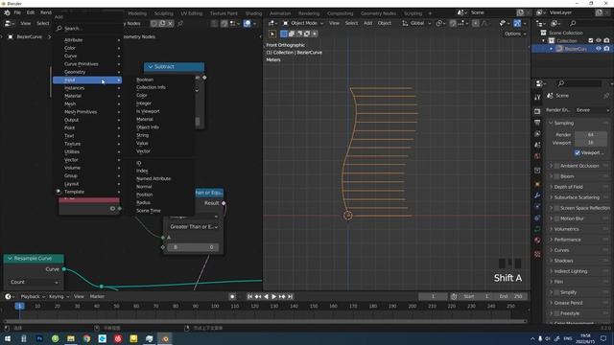Open Greater Than or Equal operation dropdown
614x345 pixels.
click(194, 226)
